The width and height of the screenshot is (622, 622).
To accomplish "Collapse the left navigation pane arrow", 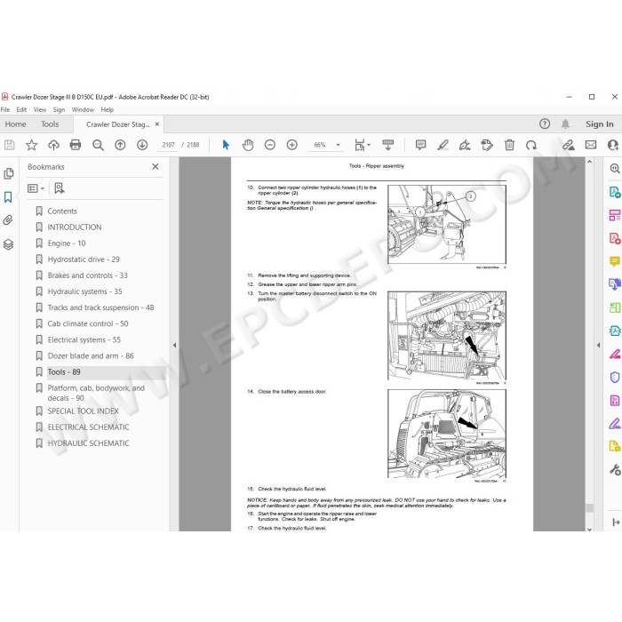I will click(x=174, y=345).
